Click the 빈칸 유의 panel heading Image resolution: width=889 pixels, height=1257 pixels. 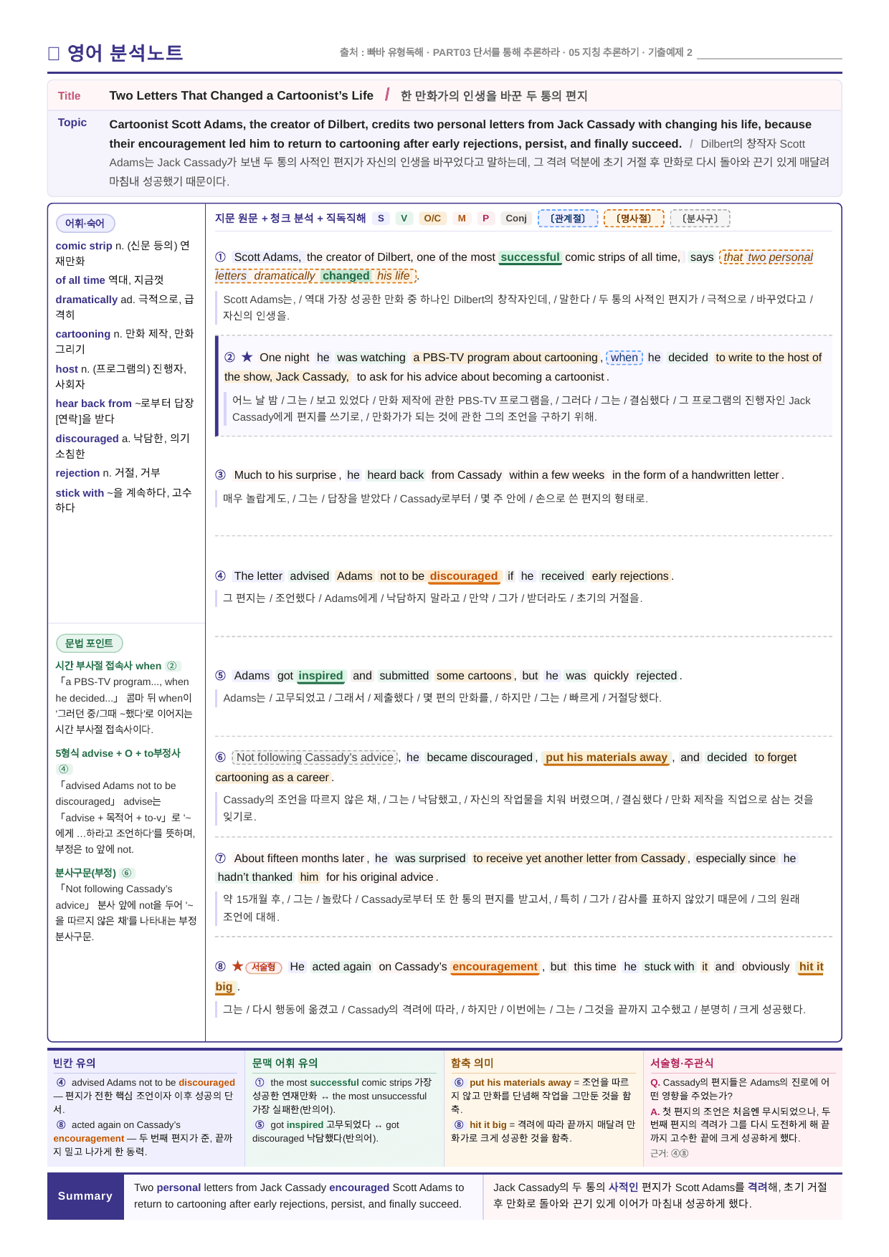coord(75,1064)
